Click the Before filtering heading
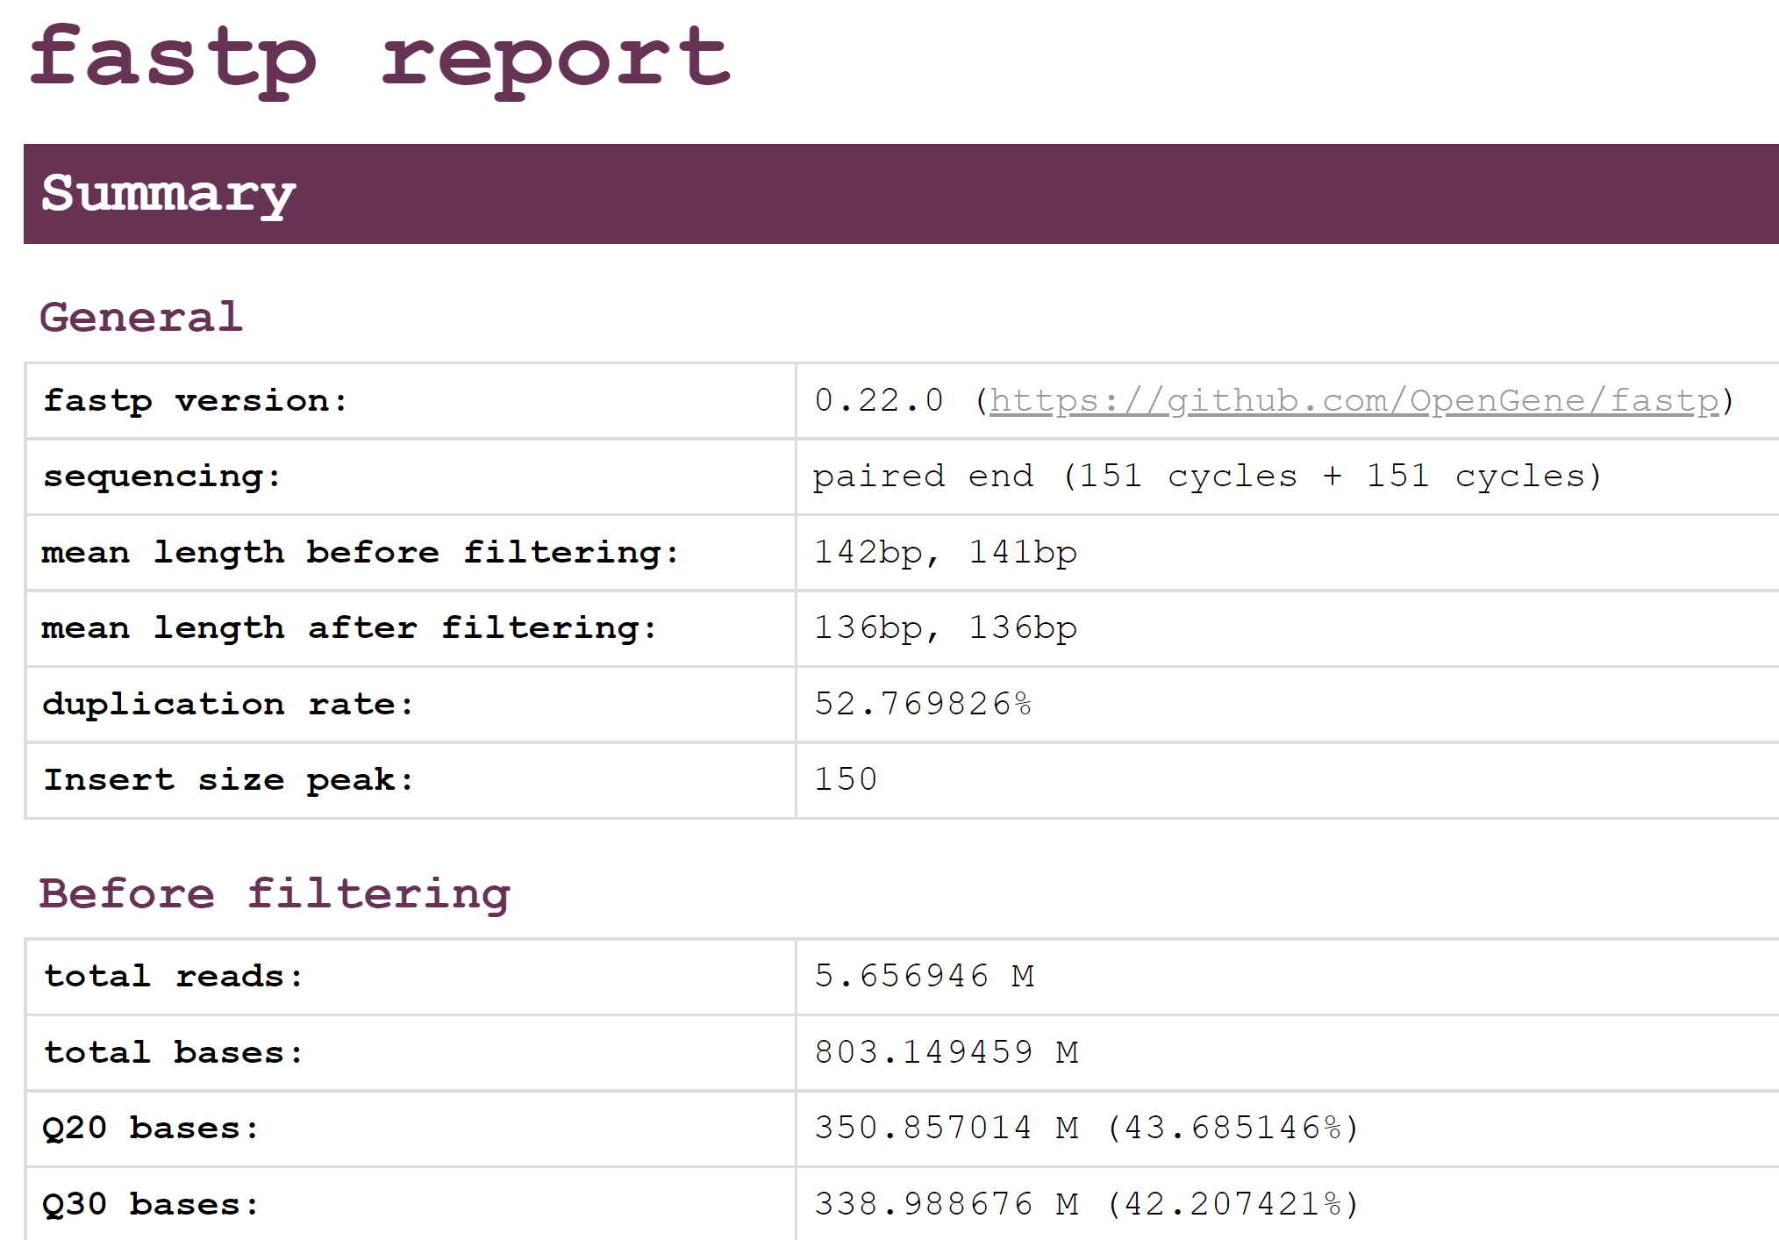This screenshot has height=1240, width=1779. [x=275, y=894]
